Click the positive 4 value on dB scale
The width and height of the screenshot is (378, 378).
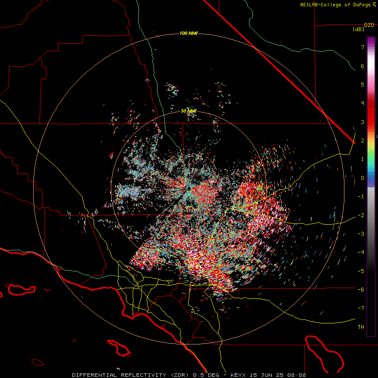click(362, 103)
